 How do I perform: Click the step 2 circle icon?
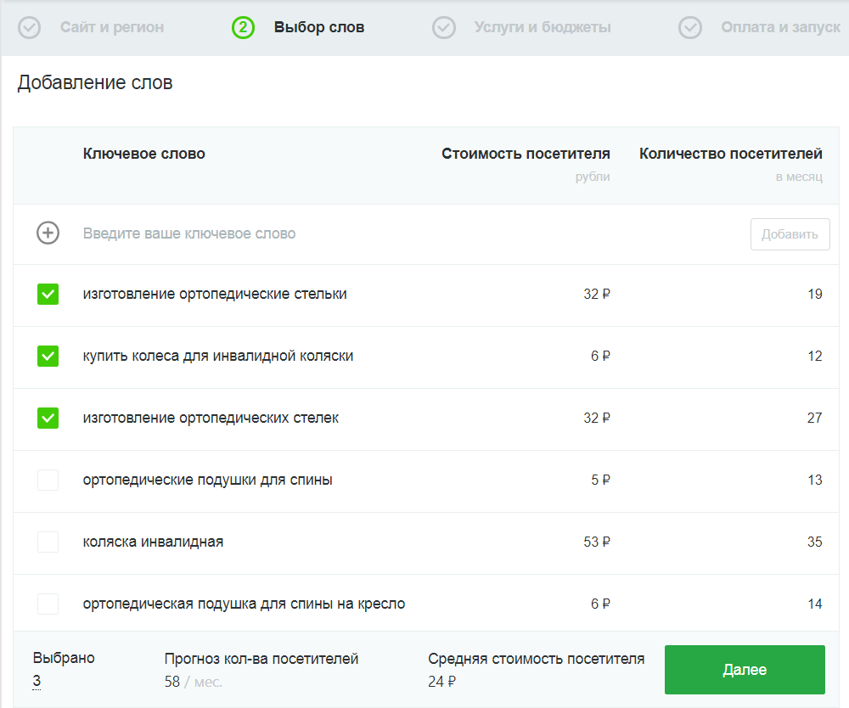click(243, 28)
